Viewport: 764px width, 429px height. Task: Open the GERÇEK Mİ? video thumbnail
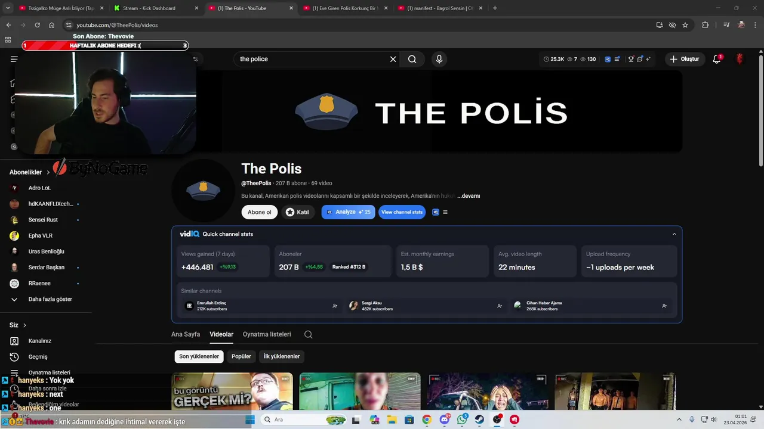pyautogui.click(x=232, y=391)
